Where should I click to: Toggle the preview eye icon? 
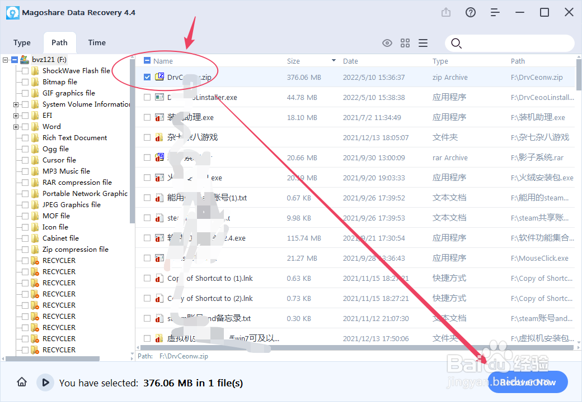[387, 43]
